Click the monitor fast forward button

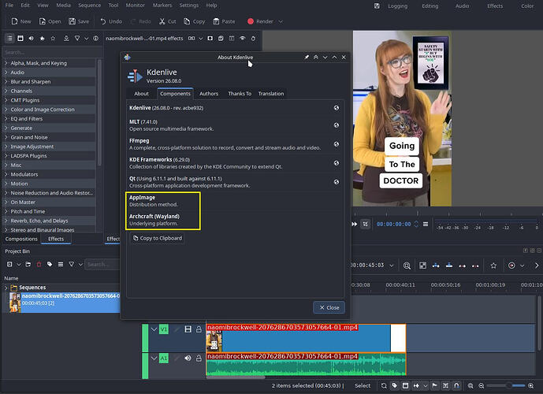355,224
